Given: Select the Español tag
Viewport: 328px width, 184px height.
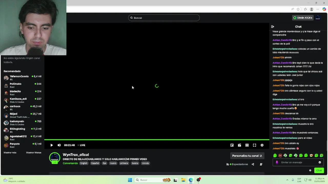Looking at the screenshot, I should (95, 163).
